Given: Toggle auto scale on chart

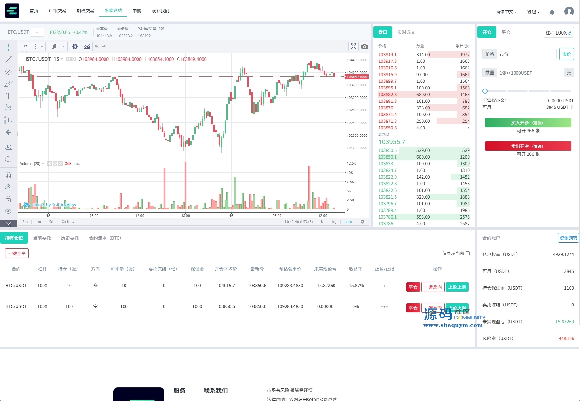Looking at the screenshot, I should pyautogui.click(x=348, y=222).
